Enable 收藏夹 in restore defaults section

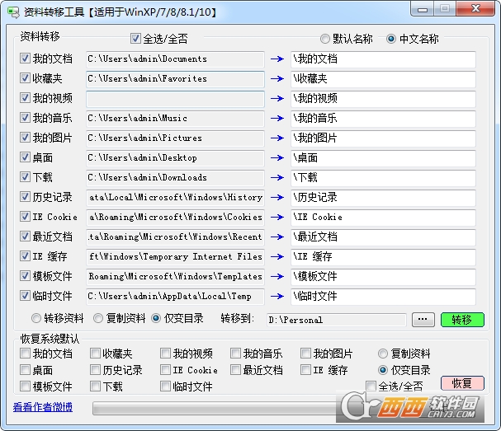[96, 354]
